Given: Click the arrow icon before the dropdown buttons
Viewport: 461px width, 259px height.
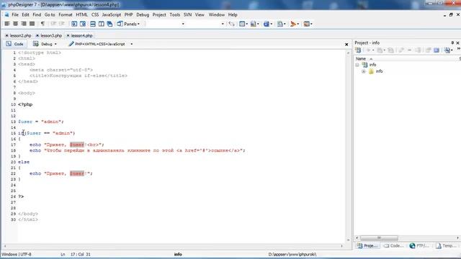Looking at the screenshot, I should click(x=232, y=24).
